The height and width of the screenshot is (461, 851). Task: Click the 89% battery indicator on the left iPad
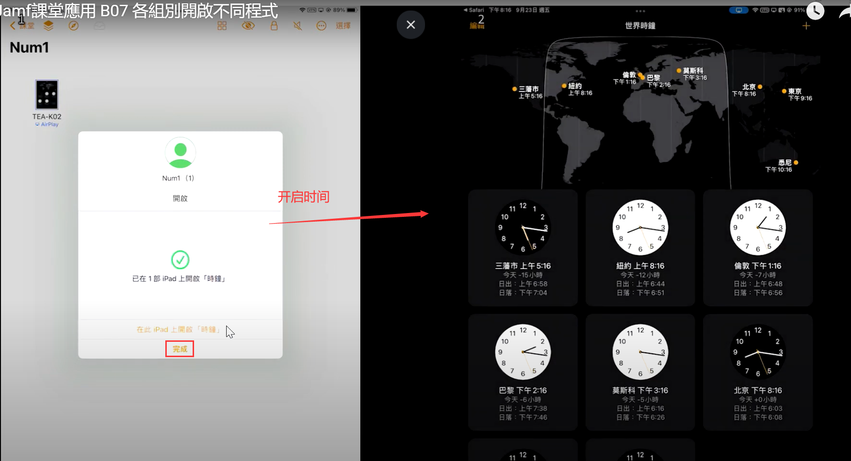(345, 10)
